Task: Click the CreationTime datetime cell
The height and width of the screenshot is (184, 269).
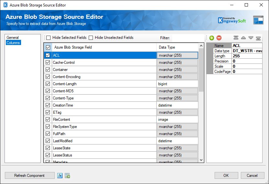Action: [177, 105]
